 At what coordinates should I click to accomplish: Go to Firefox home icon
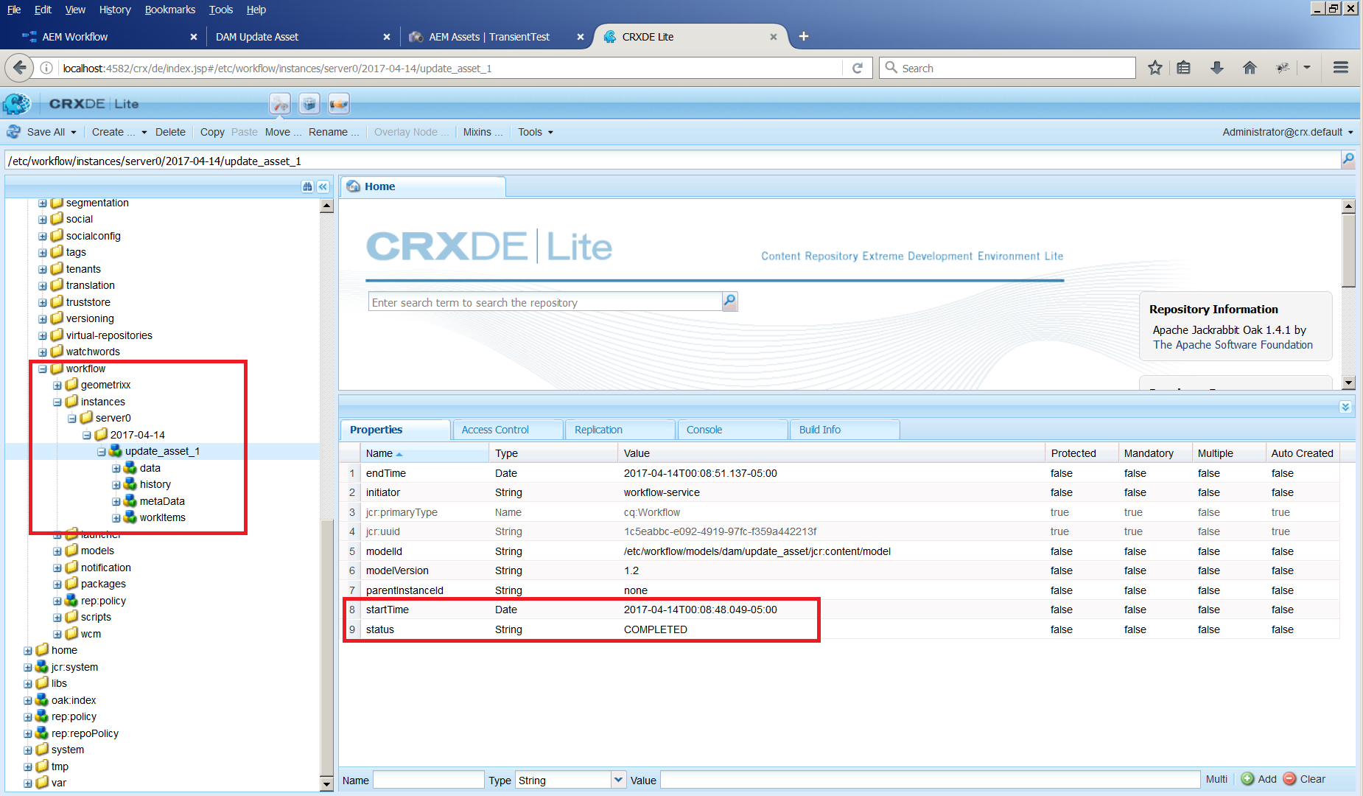[x=1250, y=68]
